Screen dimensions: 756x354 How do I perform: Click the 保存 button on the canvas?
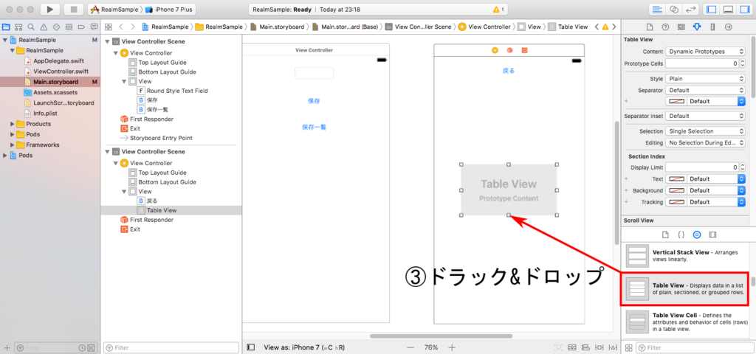[x=315, y=101]
